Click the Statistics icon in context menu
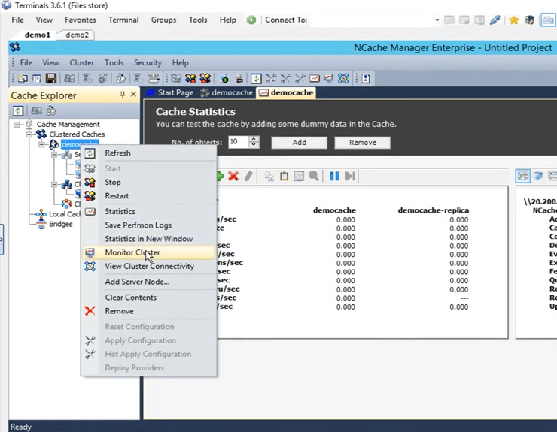This screenshot has height=432, width=557. [90, 211]
